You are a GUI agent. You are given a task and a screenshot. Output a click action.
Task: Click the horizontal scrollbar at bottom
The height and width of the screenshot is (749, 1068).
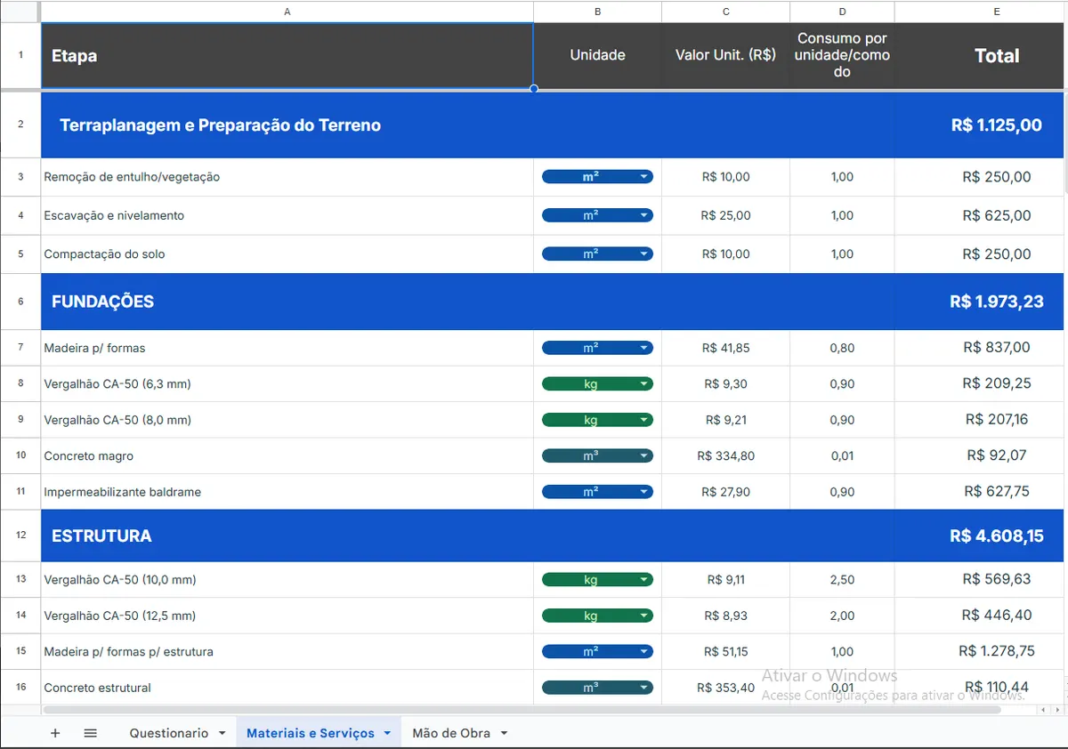534,710
